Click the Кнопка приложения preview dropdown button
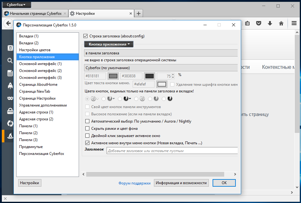301x203 pixels. click(109, 44)
